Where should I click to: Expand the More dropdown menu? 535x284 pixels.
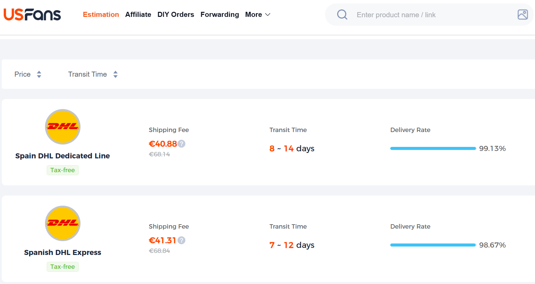(258, 15)
